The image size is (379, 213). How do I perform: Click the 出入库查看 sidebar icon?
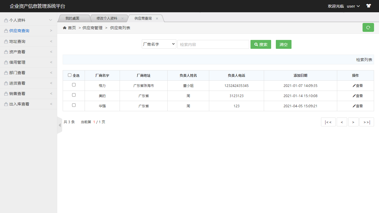(5, 104)
